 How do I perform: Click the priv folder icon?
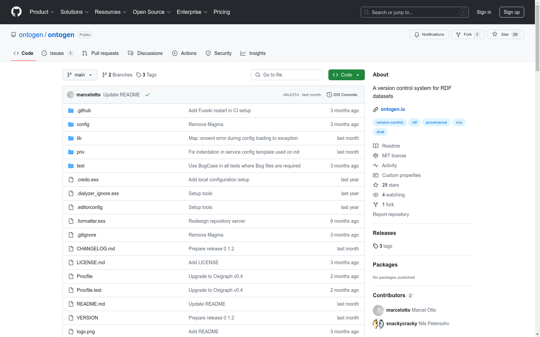71,152
